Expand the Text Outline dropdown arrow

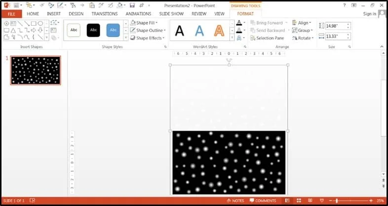244,31
